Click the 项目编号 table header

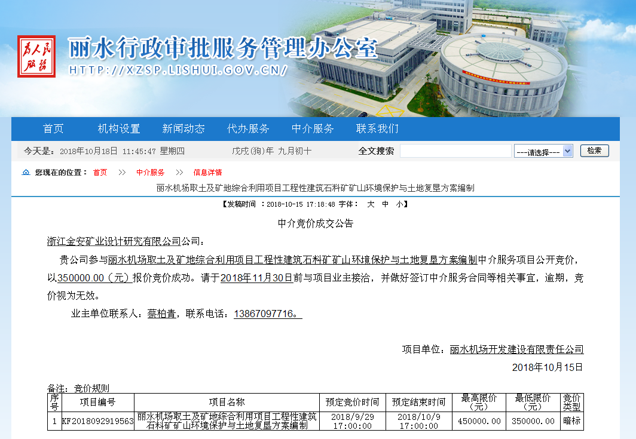98,402
